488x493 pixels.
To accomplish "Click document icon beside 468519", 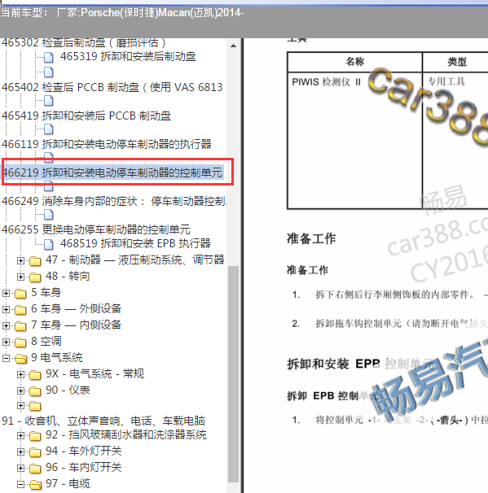I will pos(49,244).
